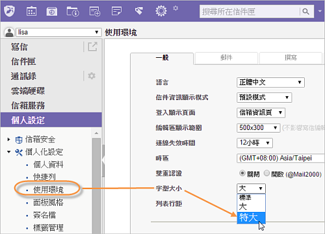Switch to the 撰寫 compose tab

pyautogui.click(x=291, y=58)
